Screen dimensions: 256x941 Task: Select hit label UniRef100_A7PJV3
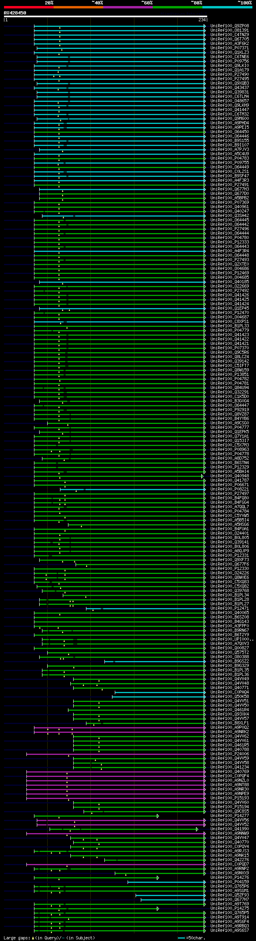point(230,150)
